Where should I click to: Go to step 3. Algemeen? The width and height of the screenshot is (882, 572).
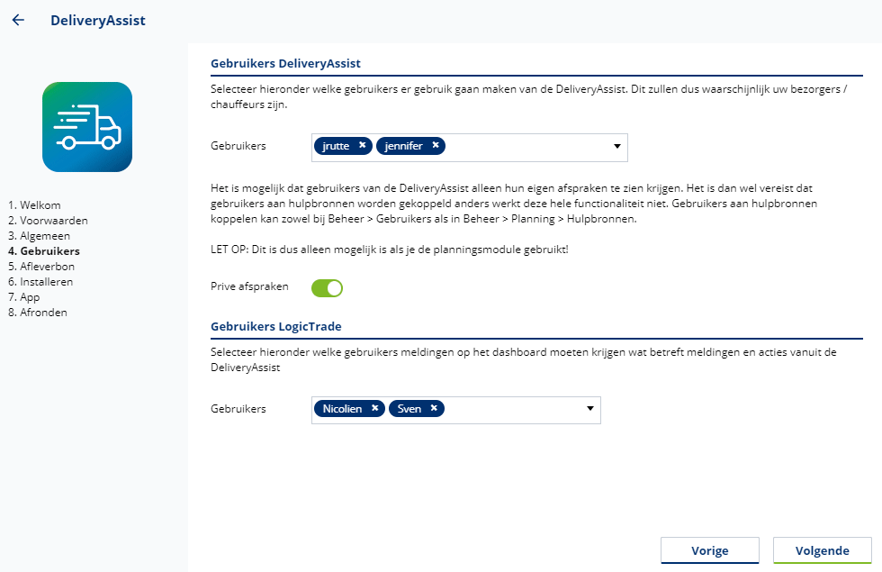pyautogui.click(x=39, y=235)
